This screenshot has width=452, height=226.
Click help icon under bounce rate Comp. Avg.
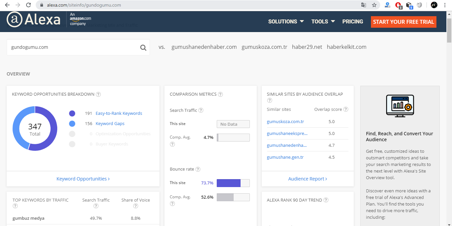(172, 204)
